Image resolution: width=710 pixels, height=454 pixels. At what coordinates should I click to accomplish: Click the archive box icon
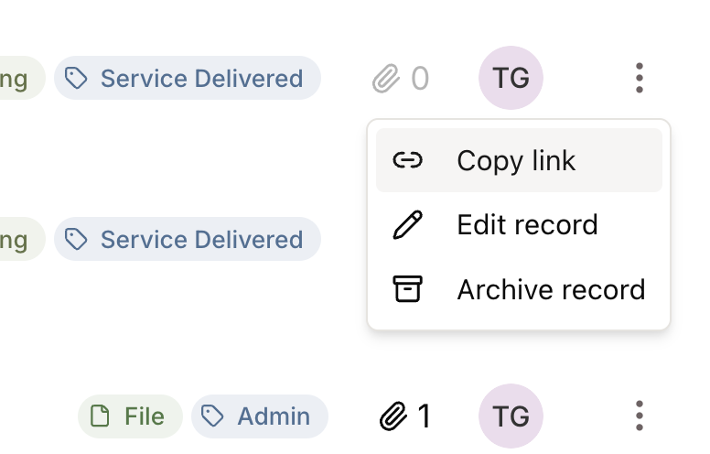[x=407, y=289]
